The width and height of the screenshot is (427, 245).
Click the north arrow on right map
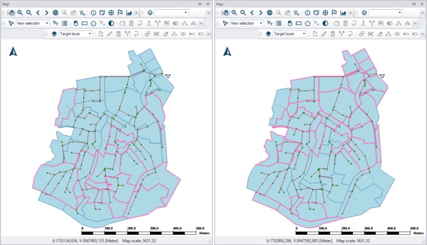[227, 52]
